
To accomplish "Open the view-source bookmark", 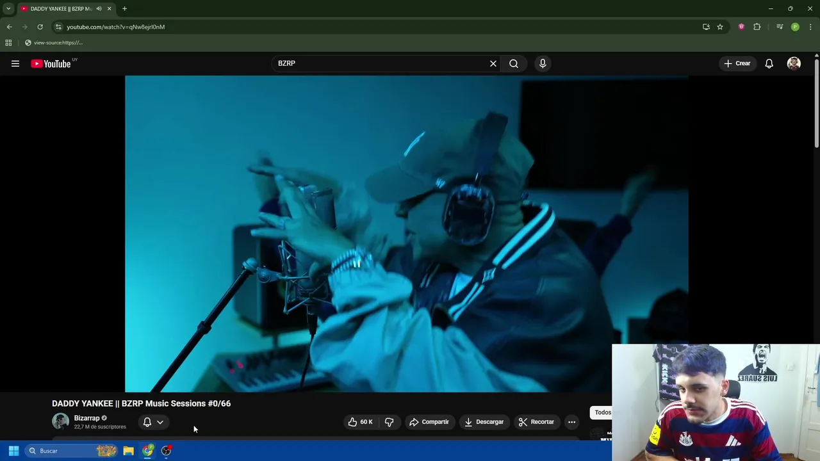I will 54,43.
